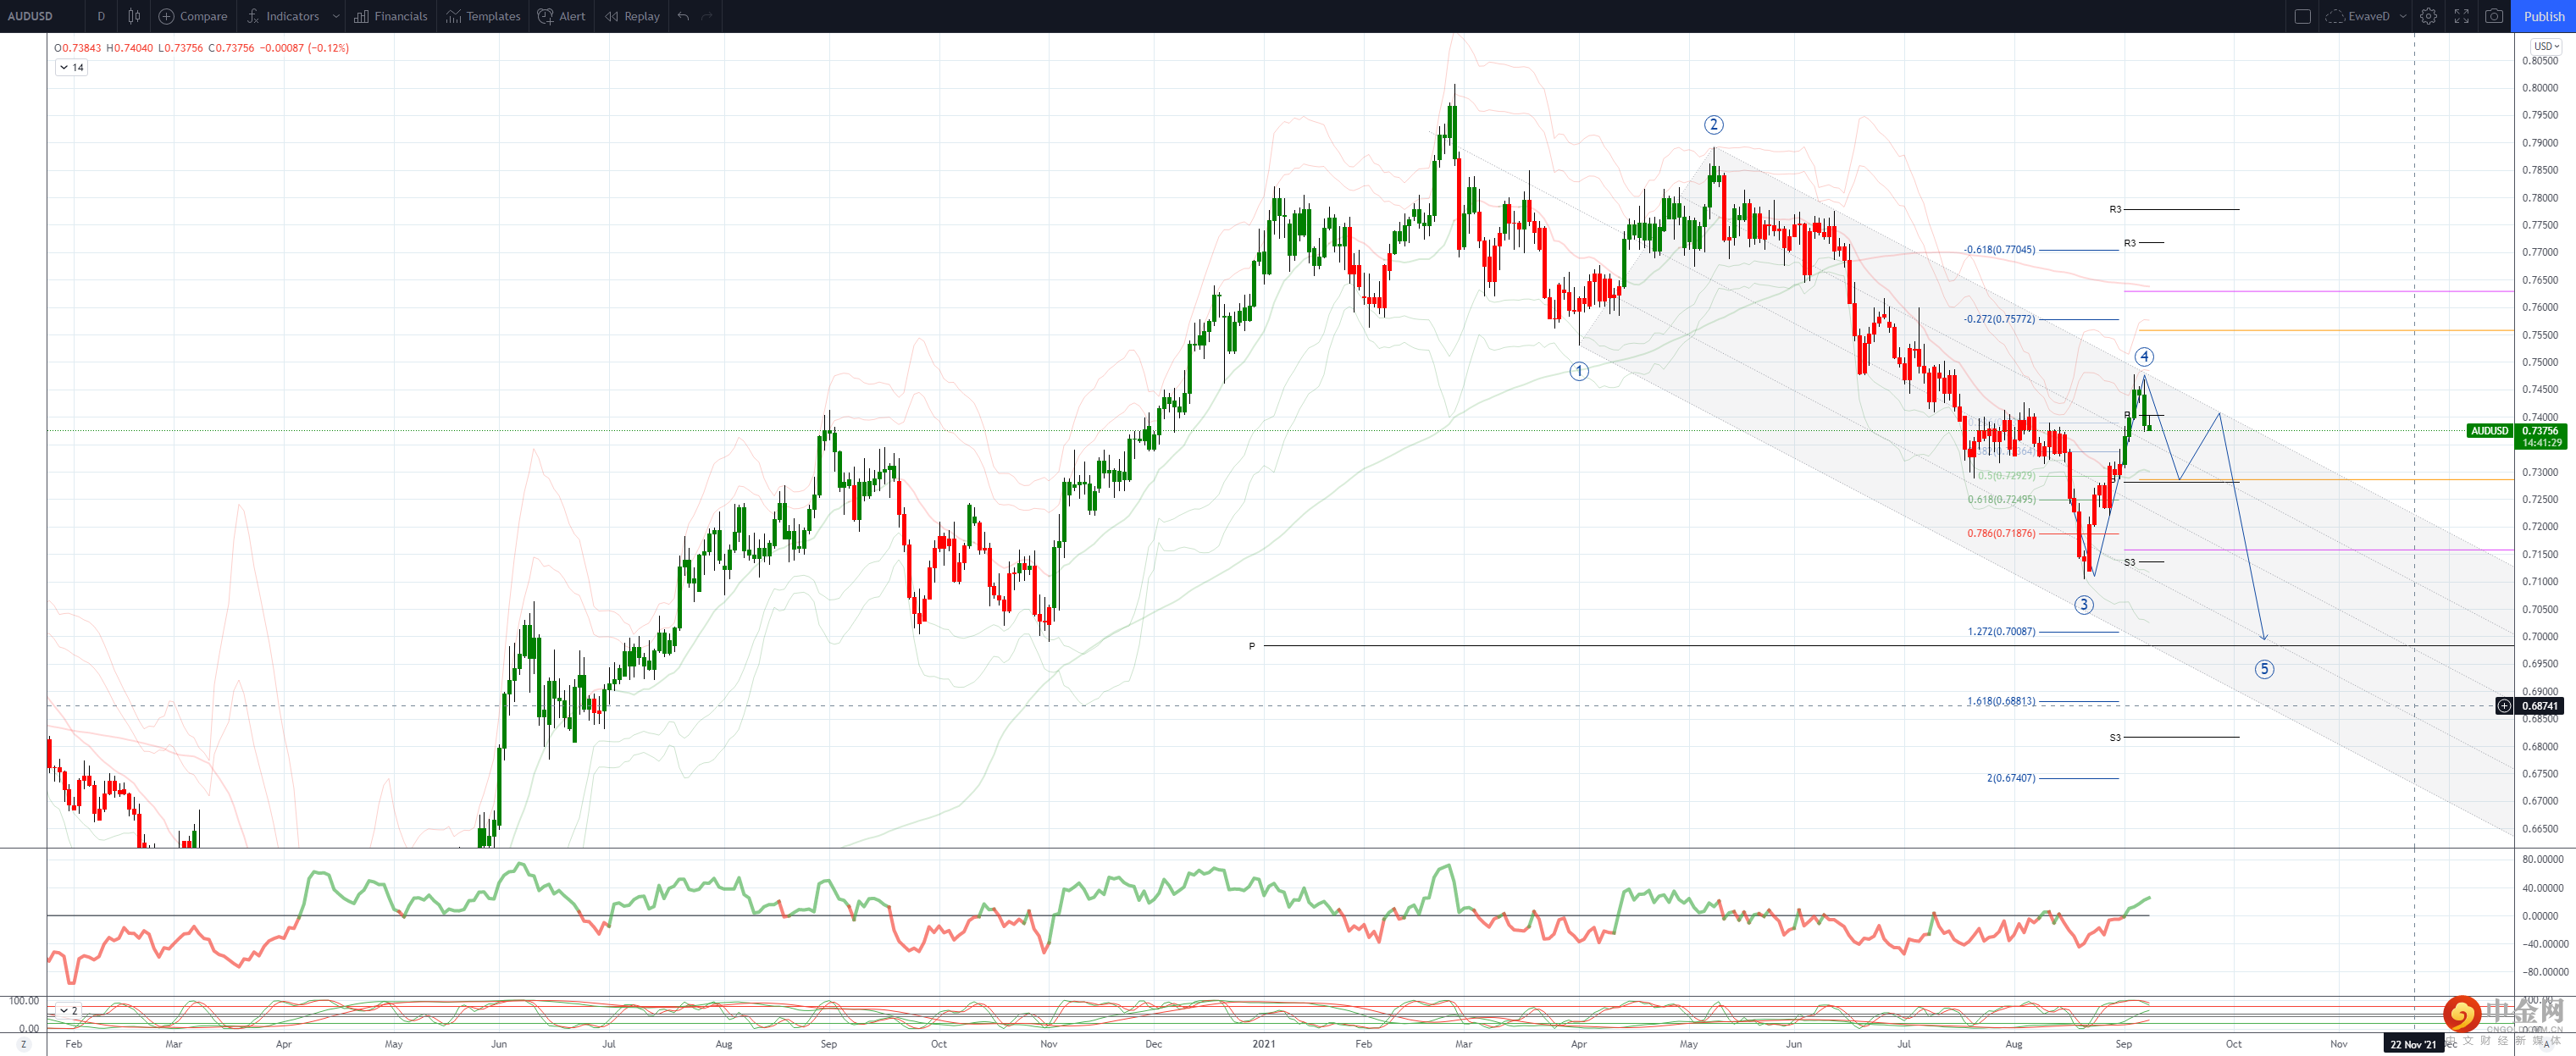Viewport: 2576px width, 1056px height.
Task: Collapse the 14 indicators legend
Action: pos(64,68)
